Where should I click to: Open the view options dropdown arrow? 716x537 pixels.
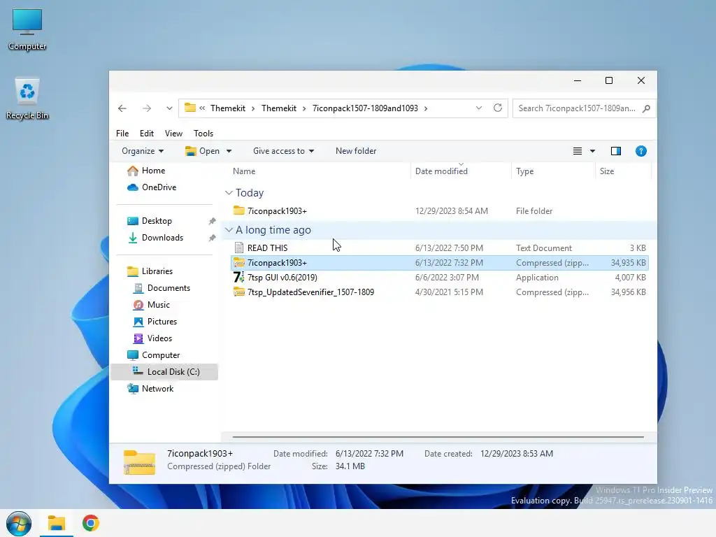592,151
